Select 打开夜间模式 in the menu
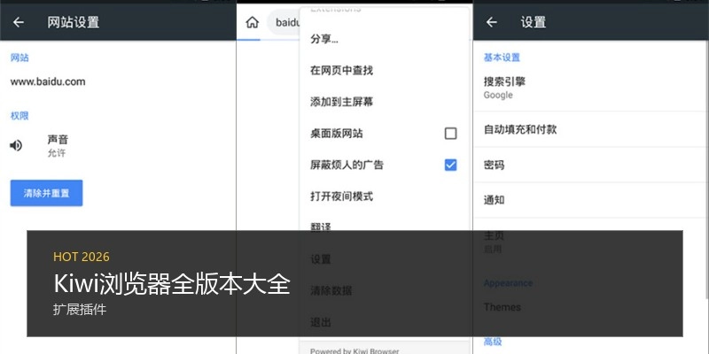The image size is (709, 354). [384, 196]
